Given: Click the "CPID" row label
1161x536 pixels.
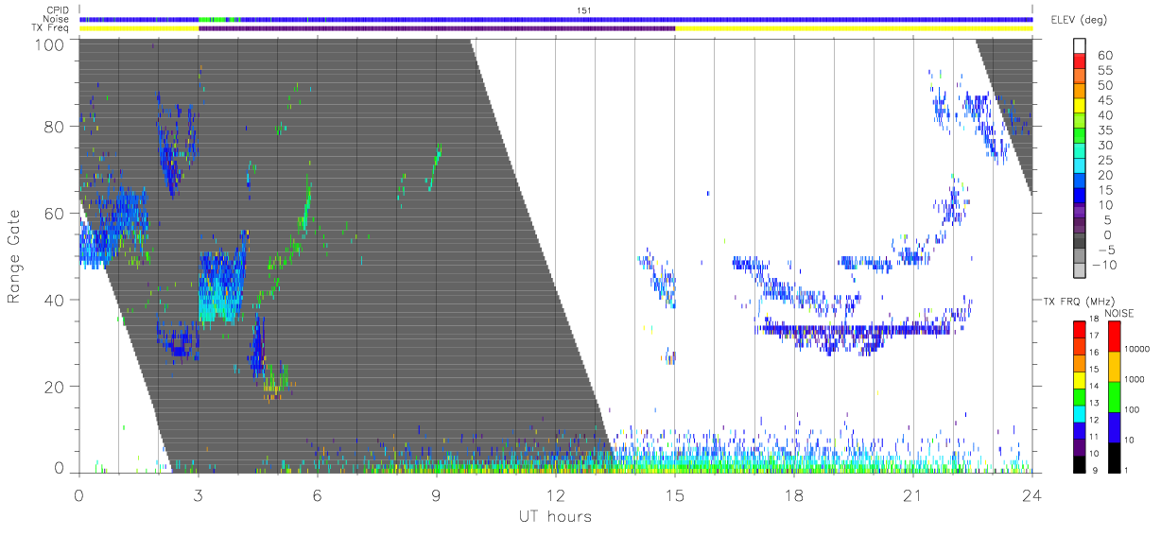Looking at the screenshot, I should coord(60,10).
